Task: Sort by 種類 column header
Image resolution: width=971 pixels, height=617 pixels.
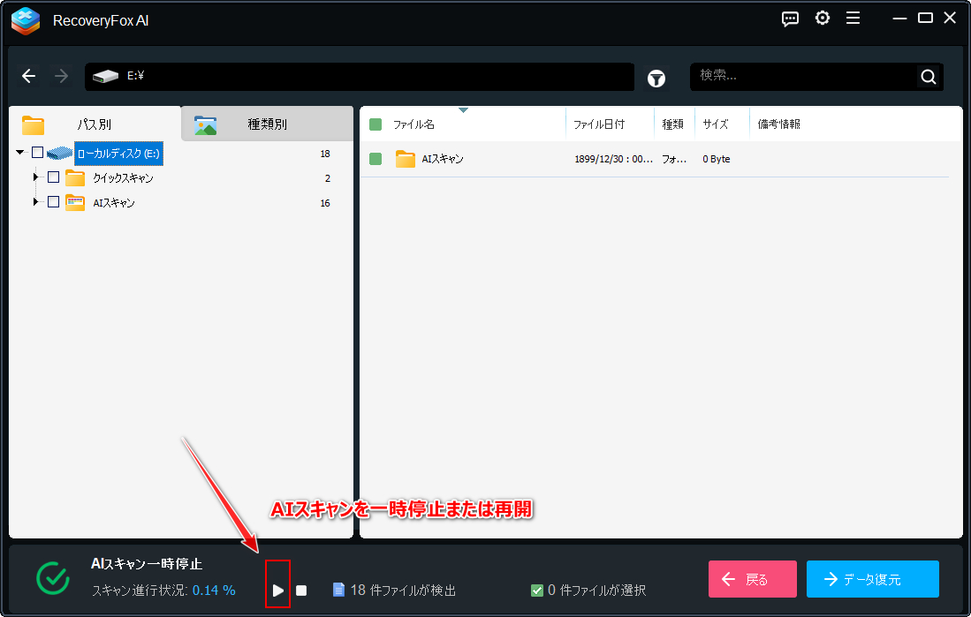Action: tap(672, 124)
